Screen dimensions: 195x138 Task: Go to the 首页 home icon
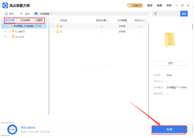(x=7, y=14)
